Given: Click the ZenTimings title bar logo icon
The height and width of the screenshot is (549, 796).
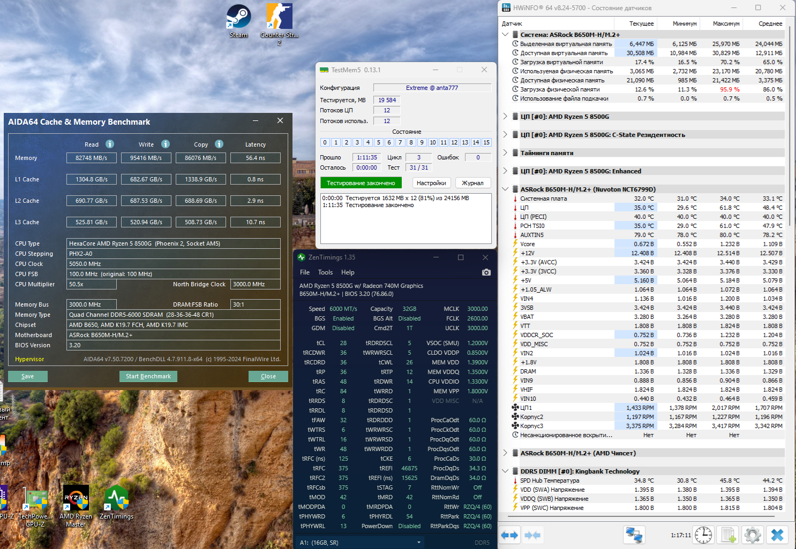Looking at the screenshot, I should tap(302, 257).
